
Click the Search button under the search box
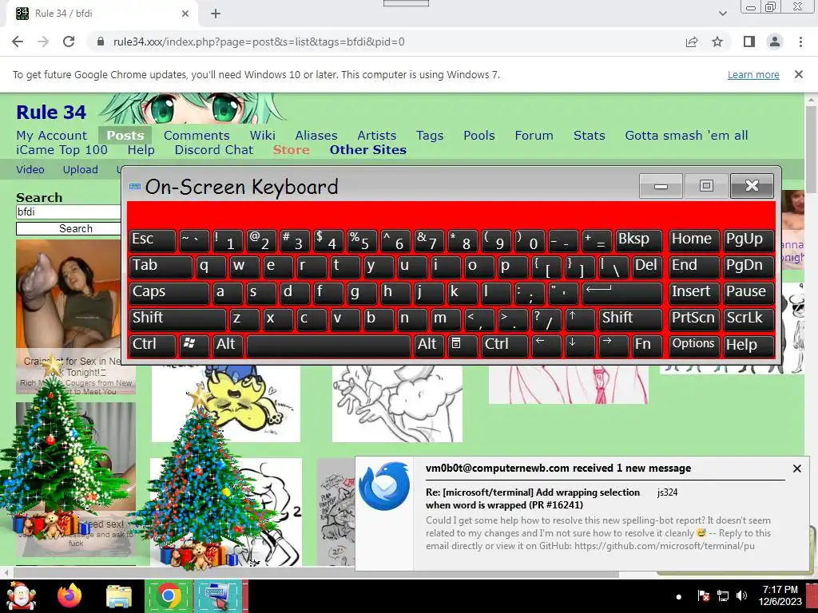pyautogui.click(x=76, y=229)
